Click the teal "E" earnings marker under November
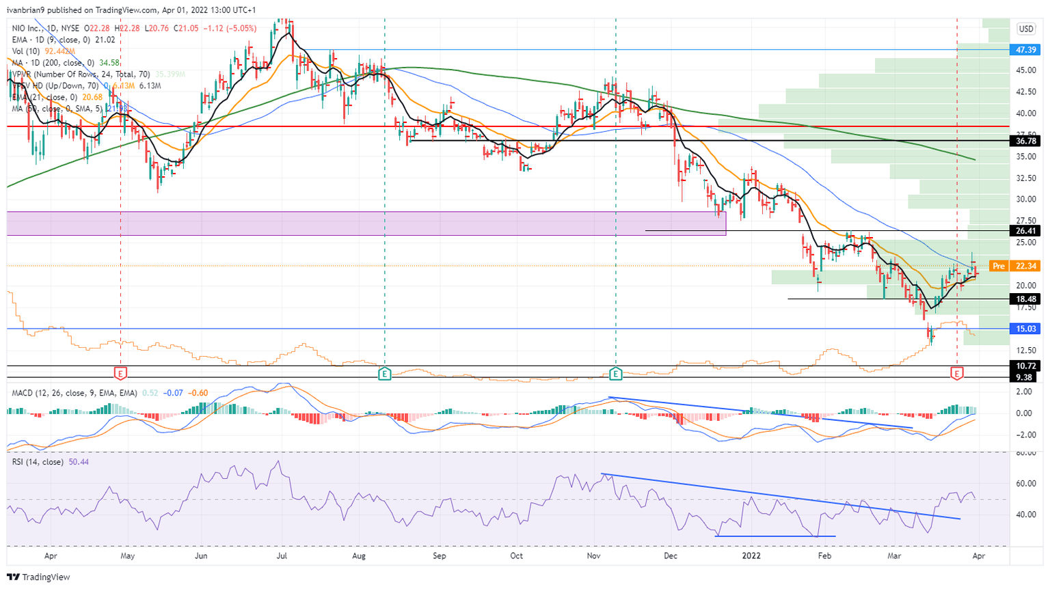1050x589 pixels. pos(616,374)
